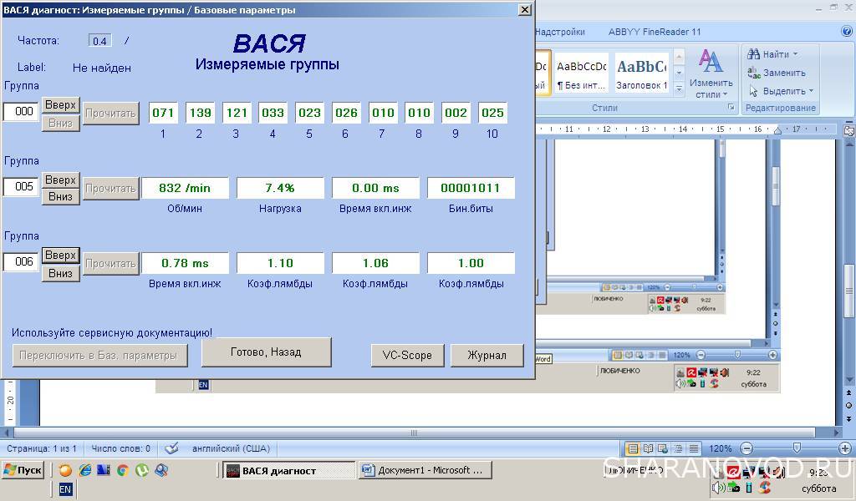Expand the Выделить dropdown menu
The image size is (856, 501).
(812, 91)
